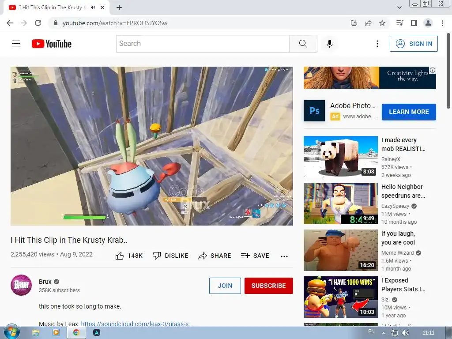
Task: Toggle the Chrome side panel
Action: coord(414,23)
